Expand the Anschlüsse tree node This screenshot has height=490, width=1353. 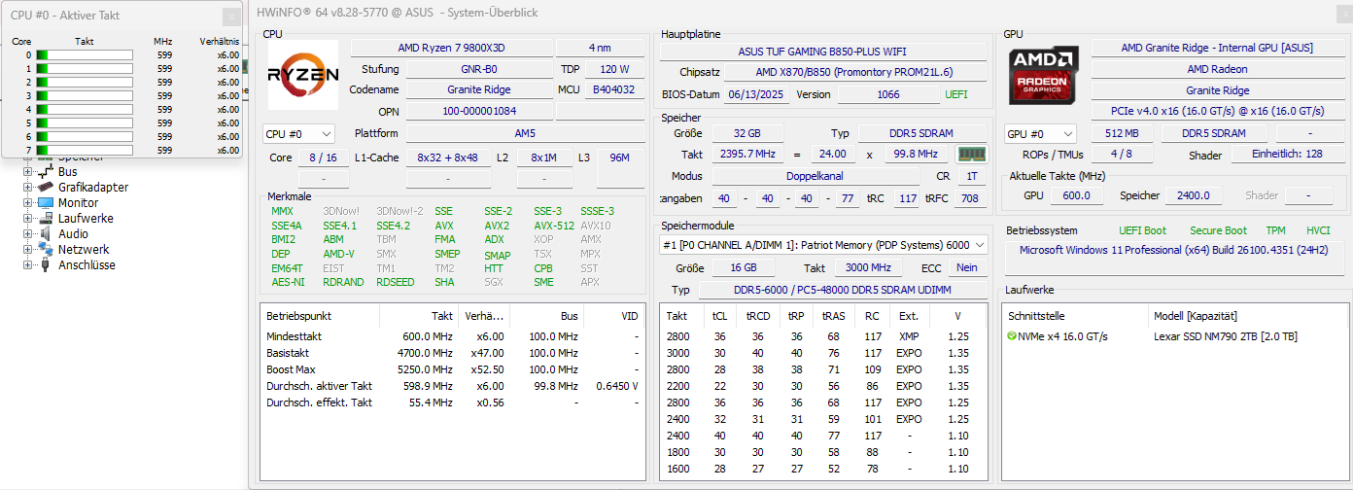[x=27, y=265]
